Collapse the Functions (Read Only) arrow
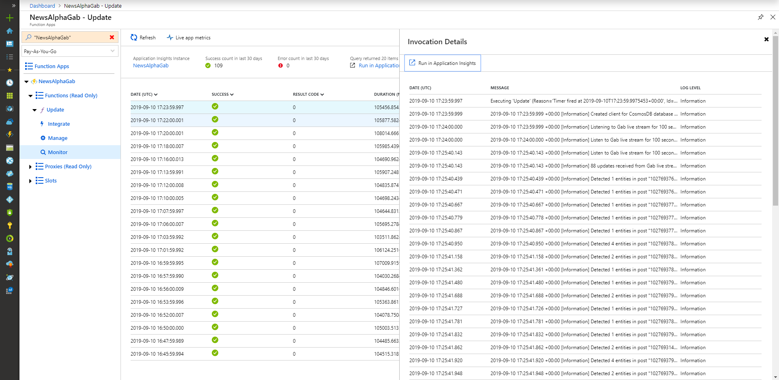This screenshot has height=380, width=779. click(x=30, y=96)
